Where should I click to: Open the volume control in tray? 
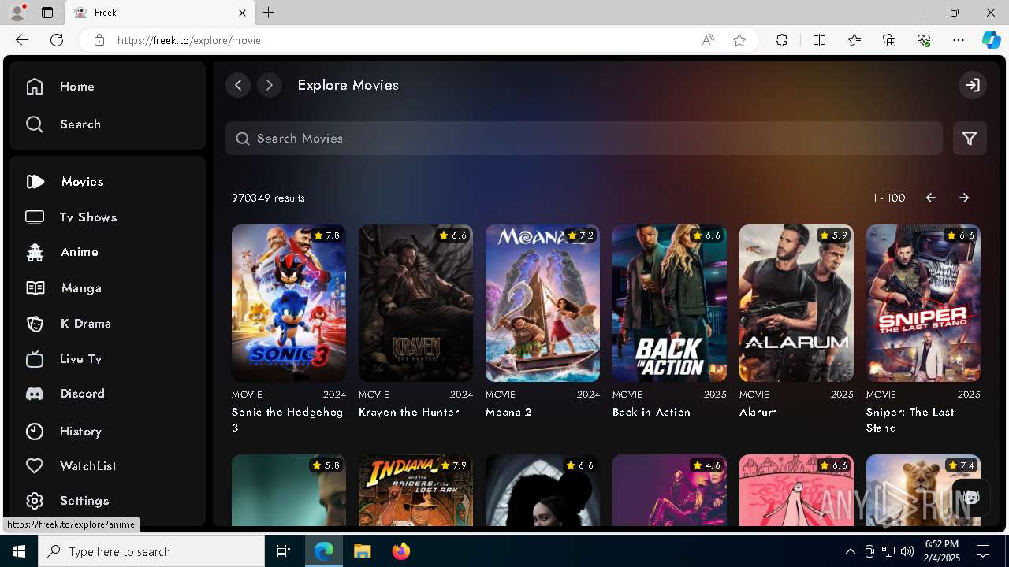907,551
